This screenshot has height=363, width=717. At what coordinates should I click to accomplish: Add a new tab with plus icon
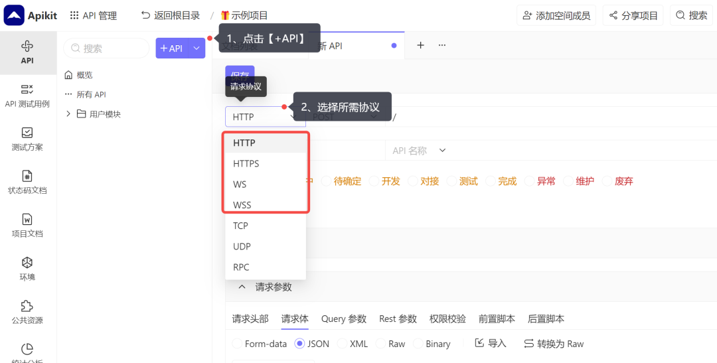pos(421,45)
